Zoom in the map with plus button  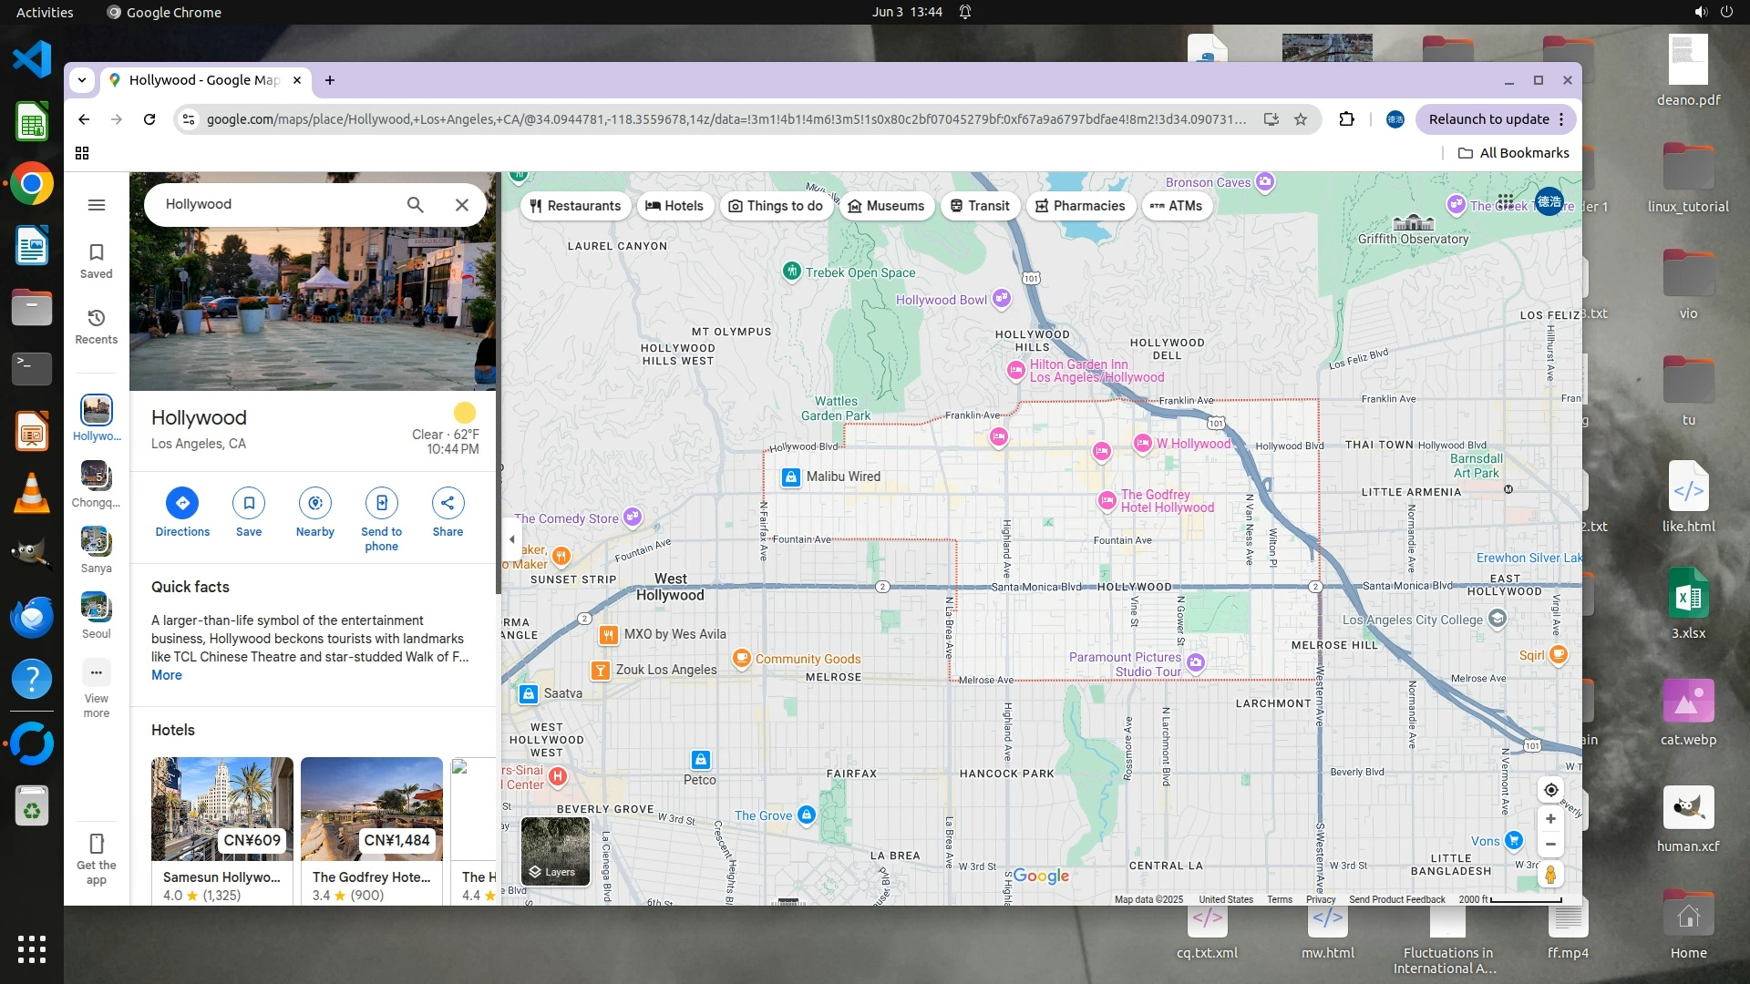1550,818
